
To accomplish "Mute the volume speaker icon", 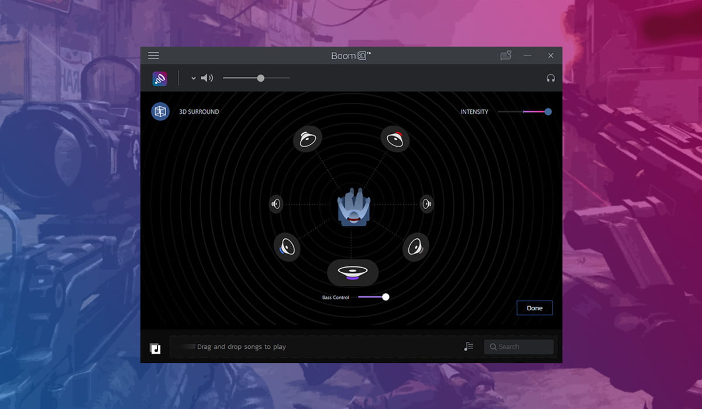I will (x=207, y=78).
